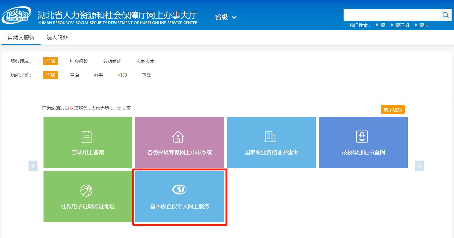Select the 社会保险 service field filter
454x238 pixels.
coord(79,62)
